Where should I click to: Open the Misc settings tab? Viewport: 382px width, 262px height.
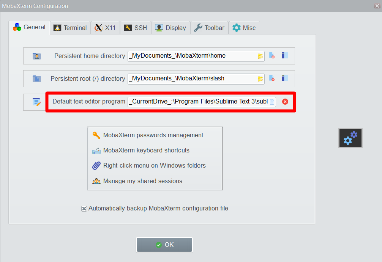(x=244, y=27)
